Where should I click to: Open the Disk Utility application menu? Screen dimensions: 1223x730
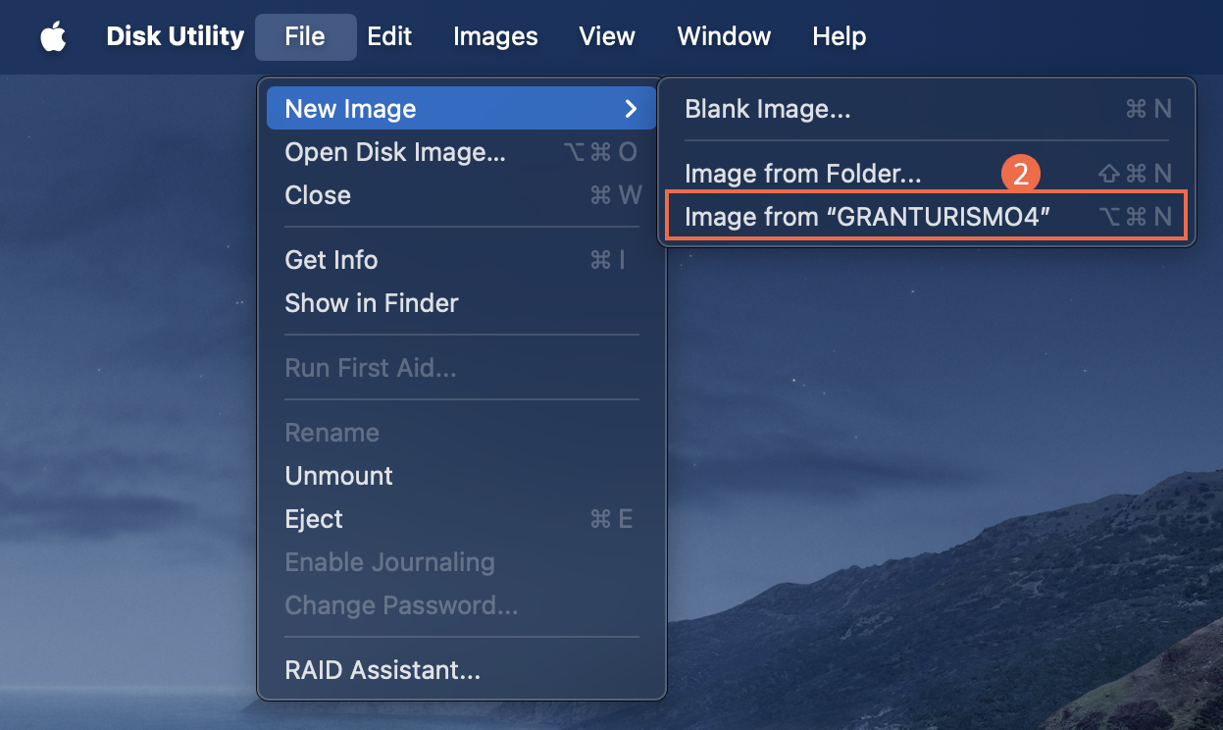point(175,36)
